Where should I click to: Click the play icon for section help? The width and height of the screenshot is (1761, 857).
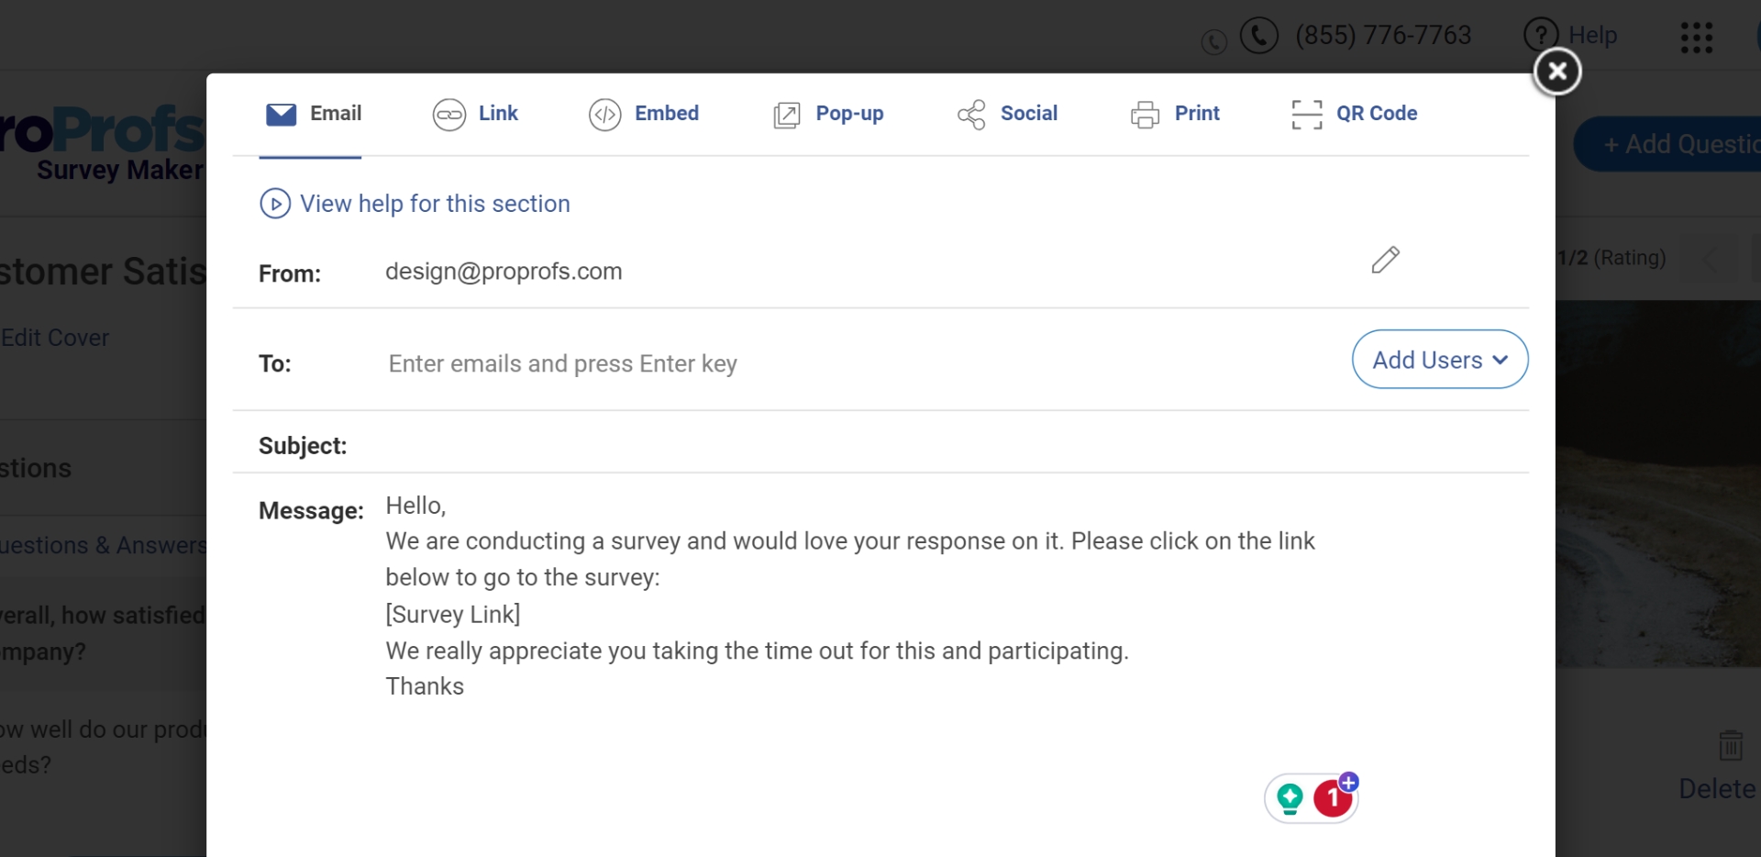(275, 204)
